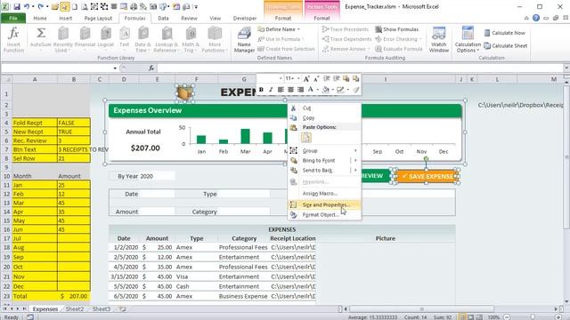Switch to Normal view in status bar
Viewport: 570px width, 320px height.
click(462, 317)
